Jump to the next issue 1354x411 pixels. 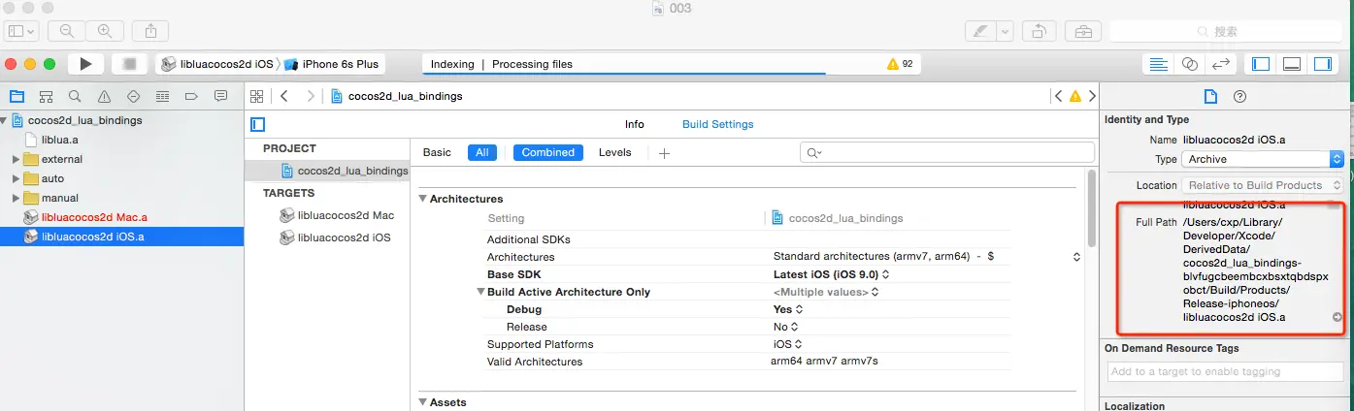pyautogui.click(x=1092, y=96)
